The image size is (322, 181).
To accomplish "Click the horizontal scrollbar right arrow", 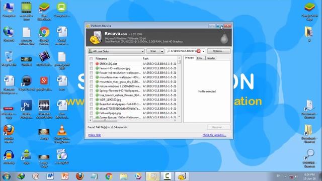I will click(x=175, y=120).
